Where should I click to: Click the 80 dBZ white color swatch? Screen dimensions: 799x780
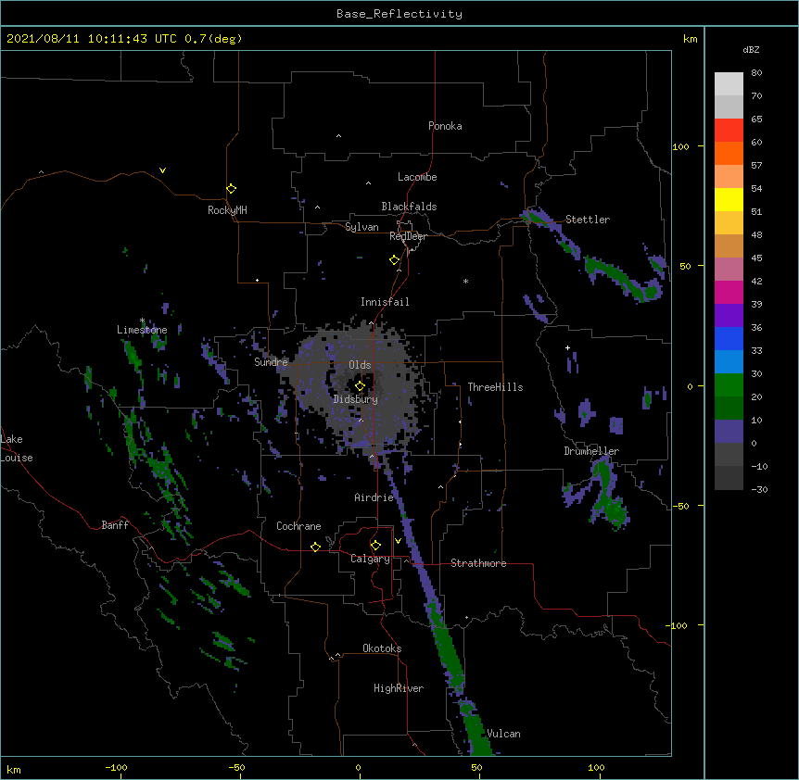729,84
